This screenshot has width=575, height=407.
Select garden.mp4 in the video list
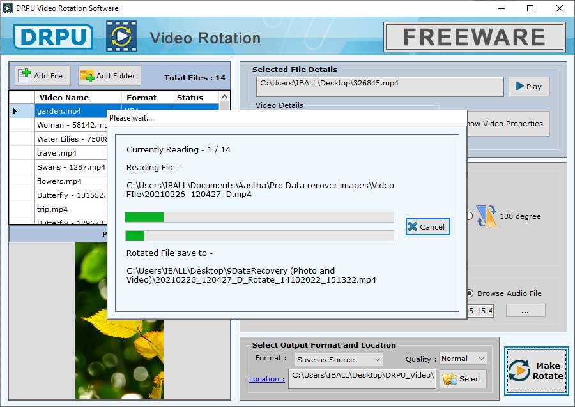[x=72, y=111]
